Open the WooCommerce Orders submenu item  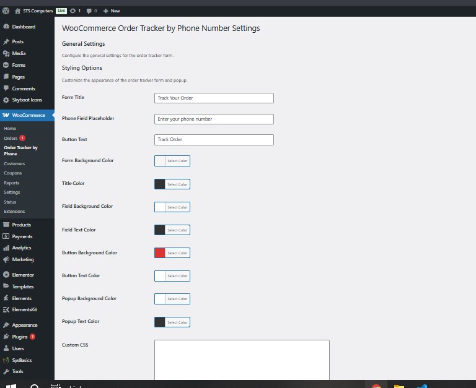pyautogui.click(x=11, y=138)
